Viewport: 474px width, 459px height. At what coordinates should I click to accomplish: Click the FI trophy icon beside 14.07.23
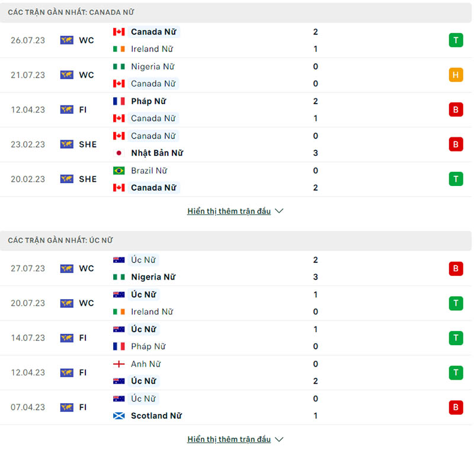coord(66,338)
